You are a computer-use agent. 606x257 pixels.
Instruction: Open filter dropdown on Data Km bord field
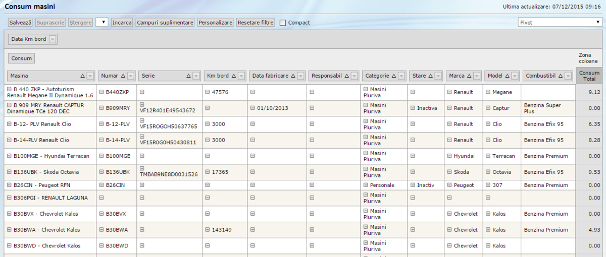(x=53, y=39)
